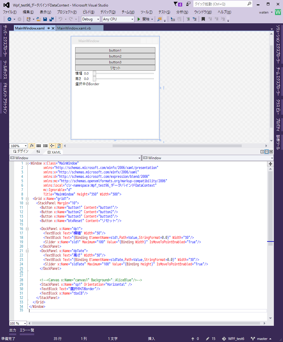Save the file with the floppy icon

[45, 19]
